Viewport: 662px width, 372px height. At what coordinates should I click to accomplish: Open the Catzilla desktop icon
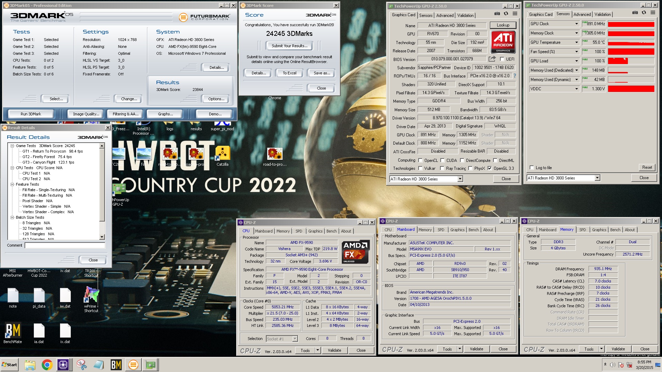click(222, 156)
